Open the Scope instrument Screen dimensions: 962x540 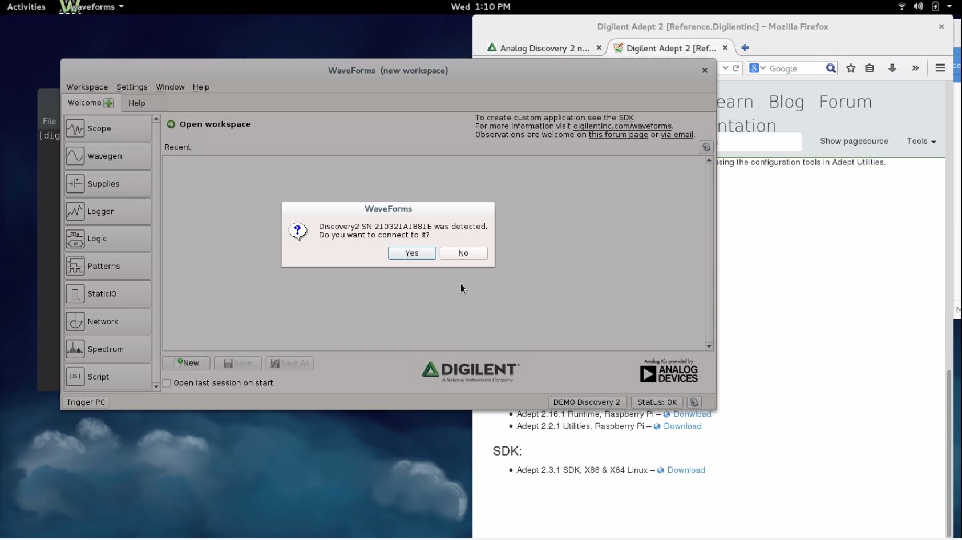pyautogui.click(x=108, y=128)
